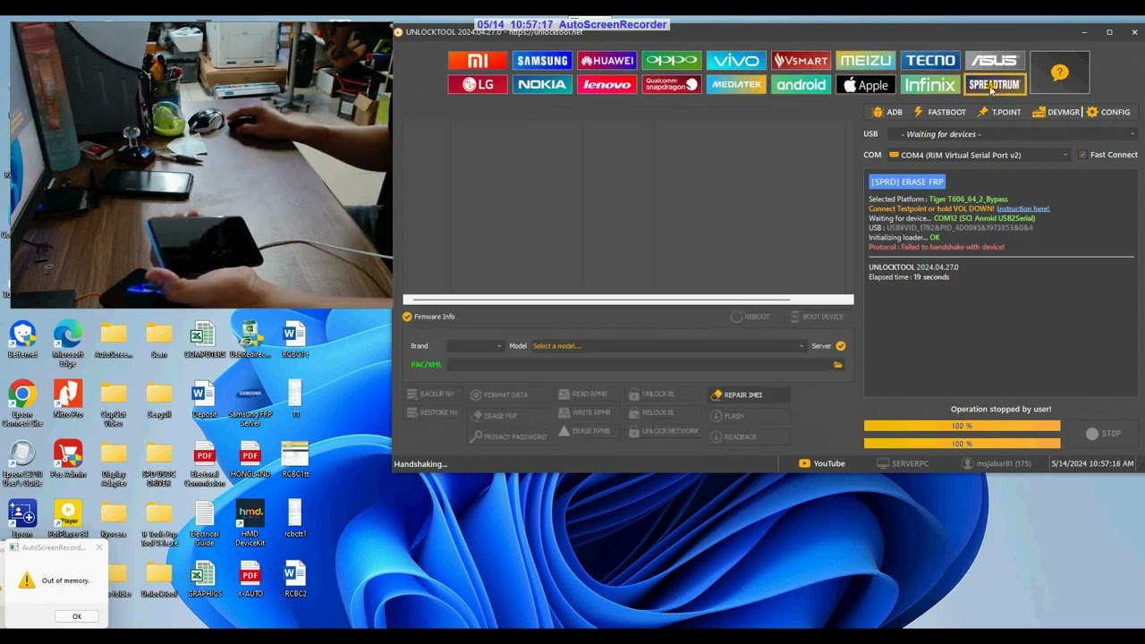
Task: Open the 'Select a model...' dropdown
Action: click(667, 346)
